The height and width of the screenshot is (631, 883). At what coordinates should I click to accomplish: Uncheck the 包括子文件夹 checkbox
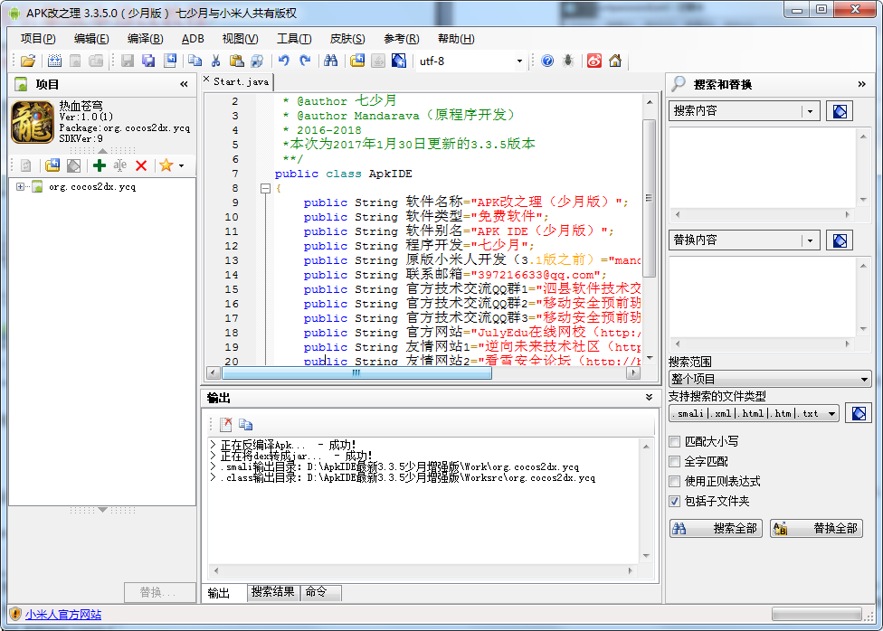tap(674, 501)
